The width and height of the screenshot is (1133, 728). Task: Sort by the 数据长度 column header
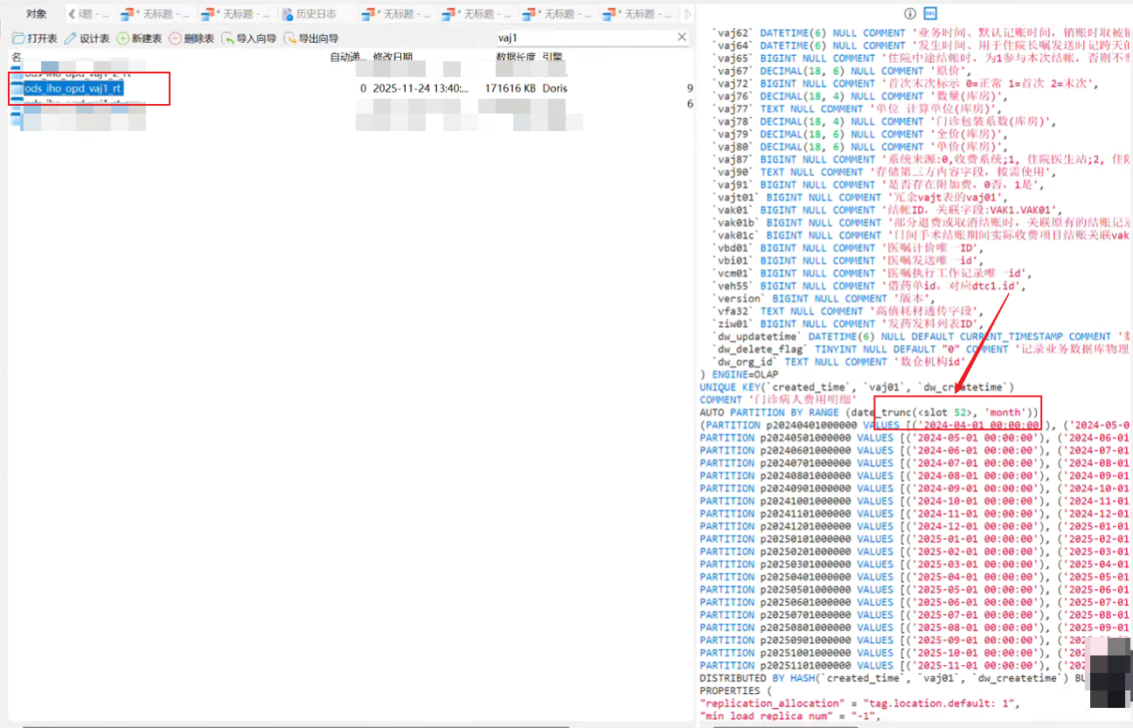[x=516, y=57]
